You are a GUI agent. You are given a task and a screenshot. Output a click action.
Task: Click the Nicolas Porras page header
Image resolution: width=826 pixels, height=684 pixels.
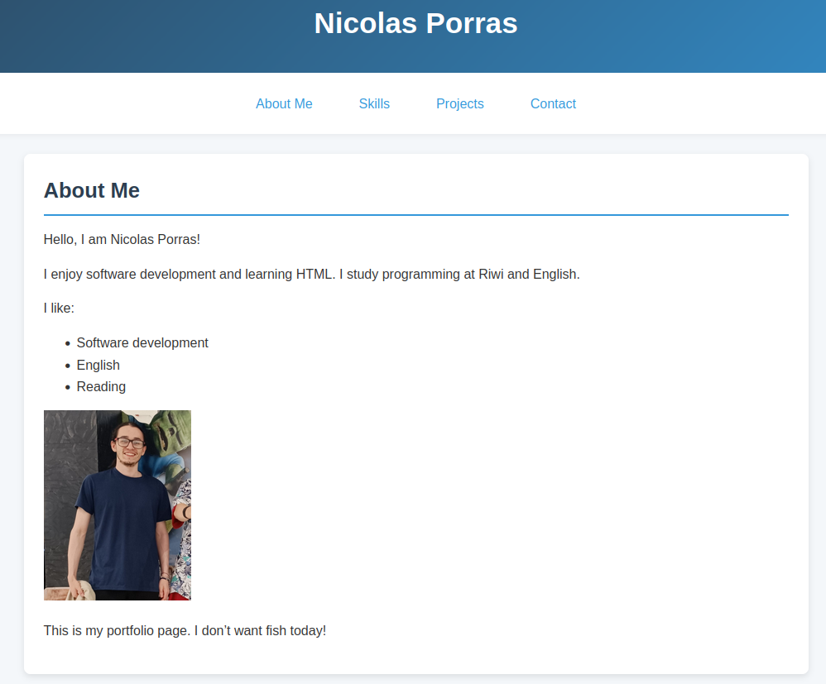point(415,24)
